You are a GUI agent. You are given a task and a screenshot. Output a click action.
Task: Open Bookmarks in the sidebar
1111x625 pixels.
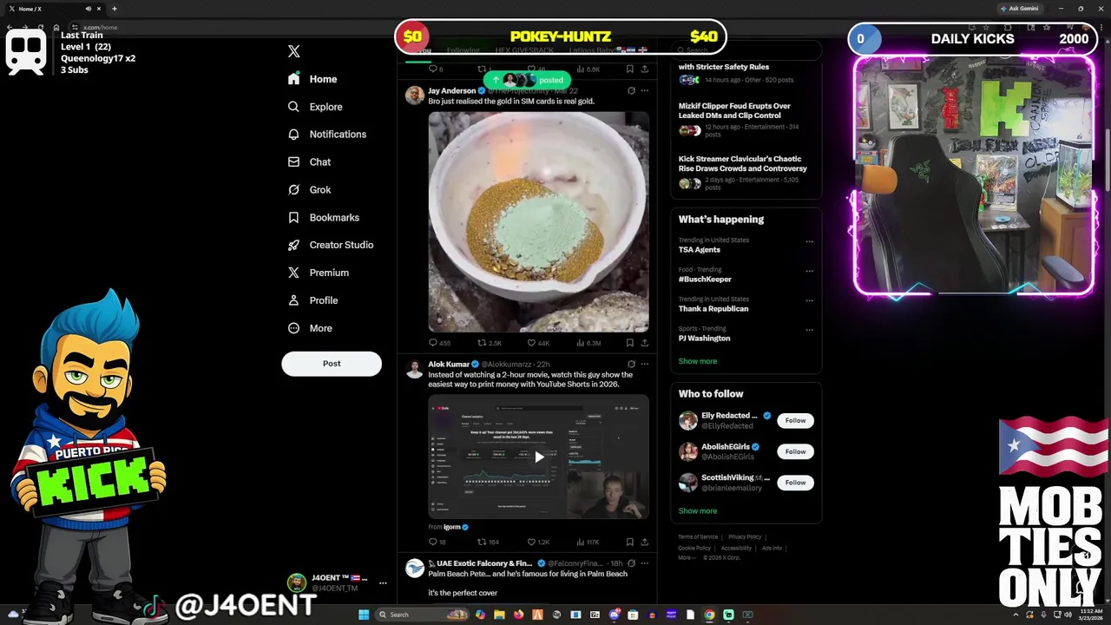coord(323,218)
